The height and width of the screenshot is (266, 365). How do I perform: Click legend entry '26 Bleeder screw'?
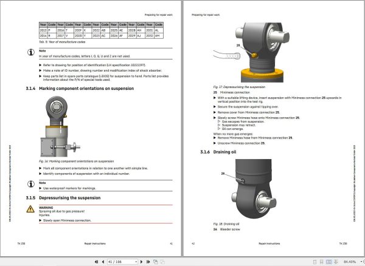coord(226,230)
